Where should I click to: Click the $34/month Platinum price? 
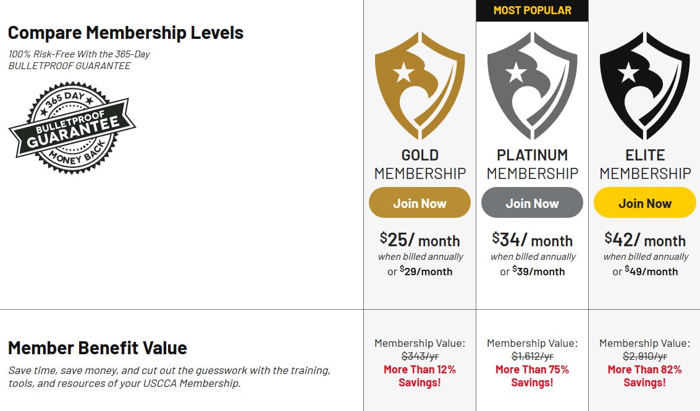point(532,240)
